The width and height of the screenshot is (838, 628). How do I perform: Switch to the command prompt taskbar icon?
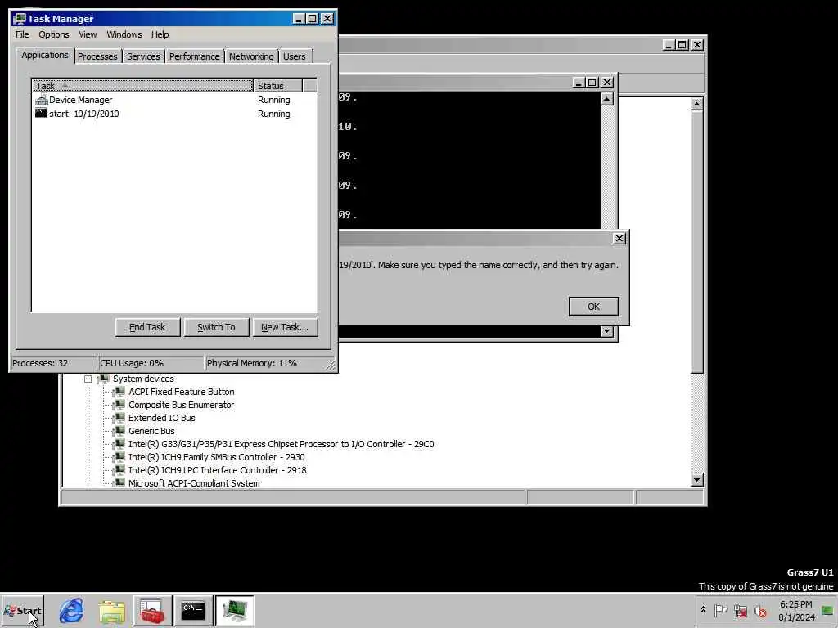pos(193,610)
